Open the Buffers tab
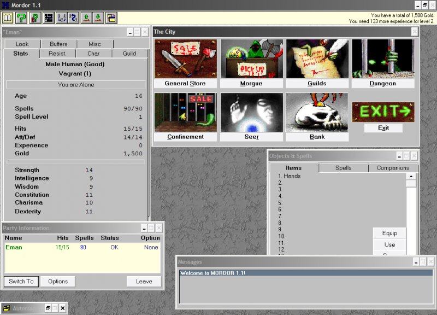 point(58,44)
